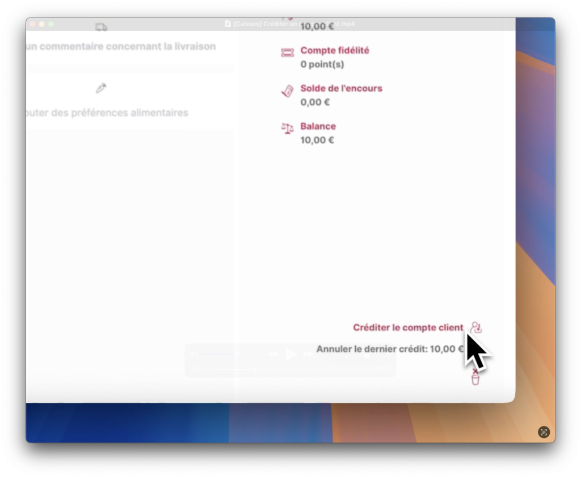Rewind the video with the rewind button
Viewport: 581px width, 477px height.
click(273, 355)
